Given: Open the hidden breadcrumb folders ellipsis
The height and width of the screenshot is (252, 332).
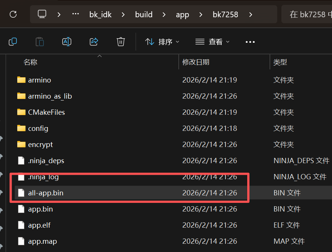Looking at the screenshot, I should [75, 14].
